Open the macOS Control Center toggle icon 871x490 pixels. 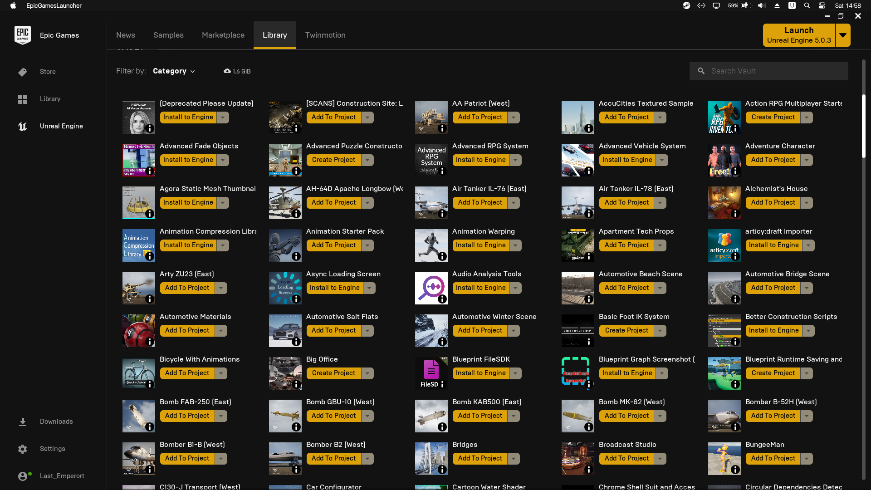click(822, 6)
